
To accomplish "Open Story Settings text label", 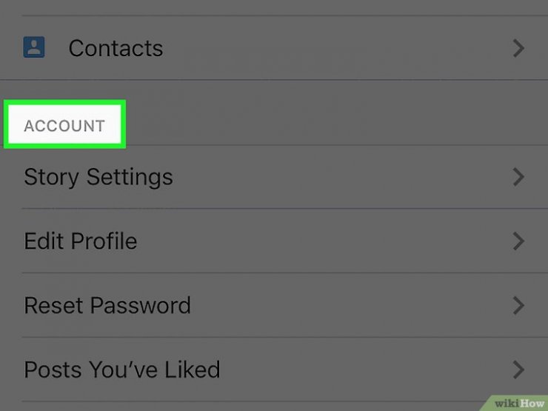I will pos(98,177).
